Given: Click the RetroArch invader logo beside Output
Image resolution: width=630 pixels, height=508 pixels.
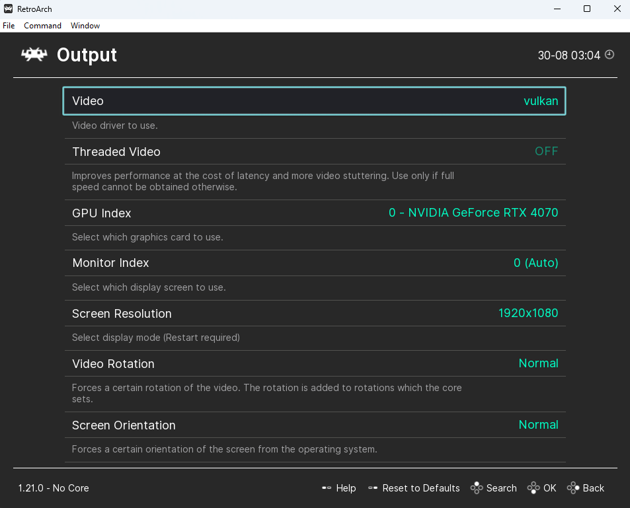Looking at the screenshot, I should [34, 55].
